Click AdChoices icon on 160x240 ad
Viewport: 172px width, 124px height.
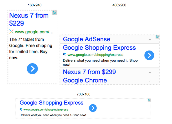tap(54, 13)
